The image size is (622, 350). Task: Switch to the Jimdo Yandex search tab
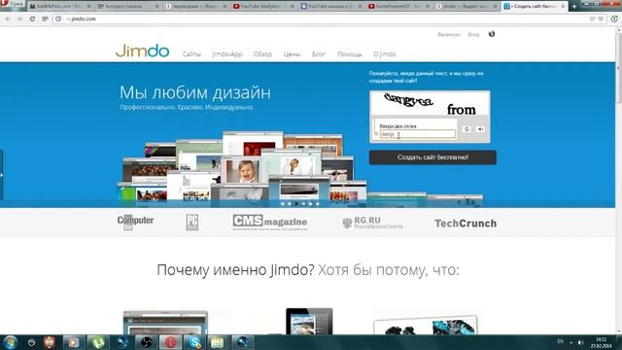(x=466, y=7)
